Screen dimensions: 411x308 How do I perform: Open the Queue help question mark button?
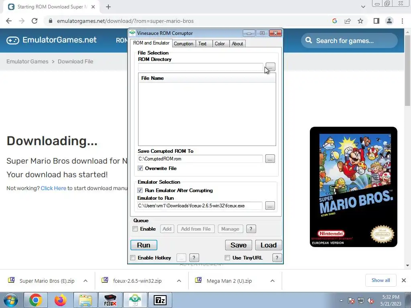tap(251, 229)
